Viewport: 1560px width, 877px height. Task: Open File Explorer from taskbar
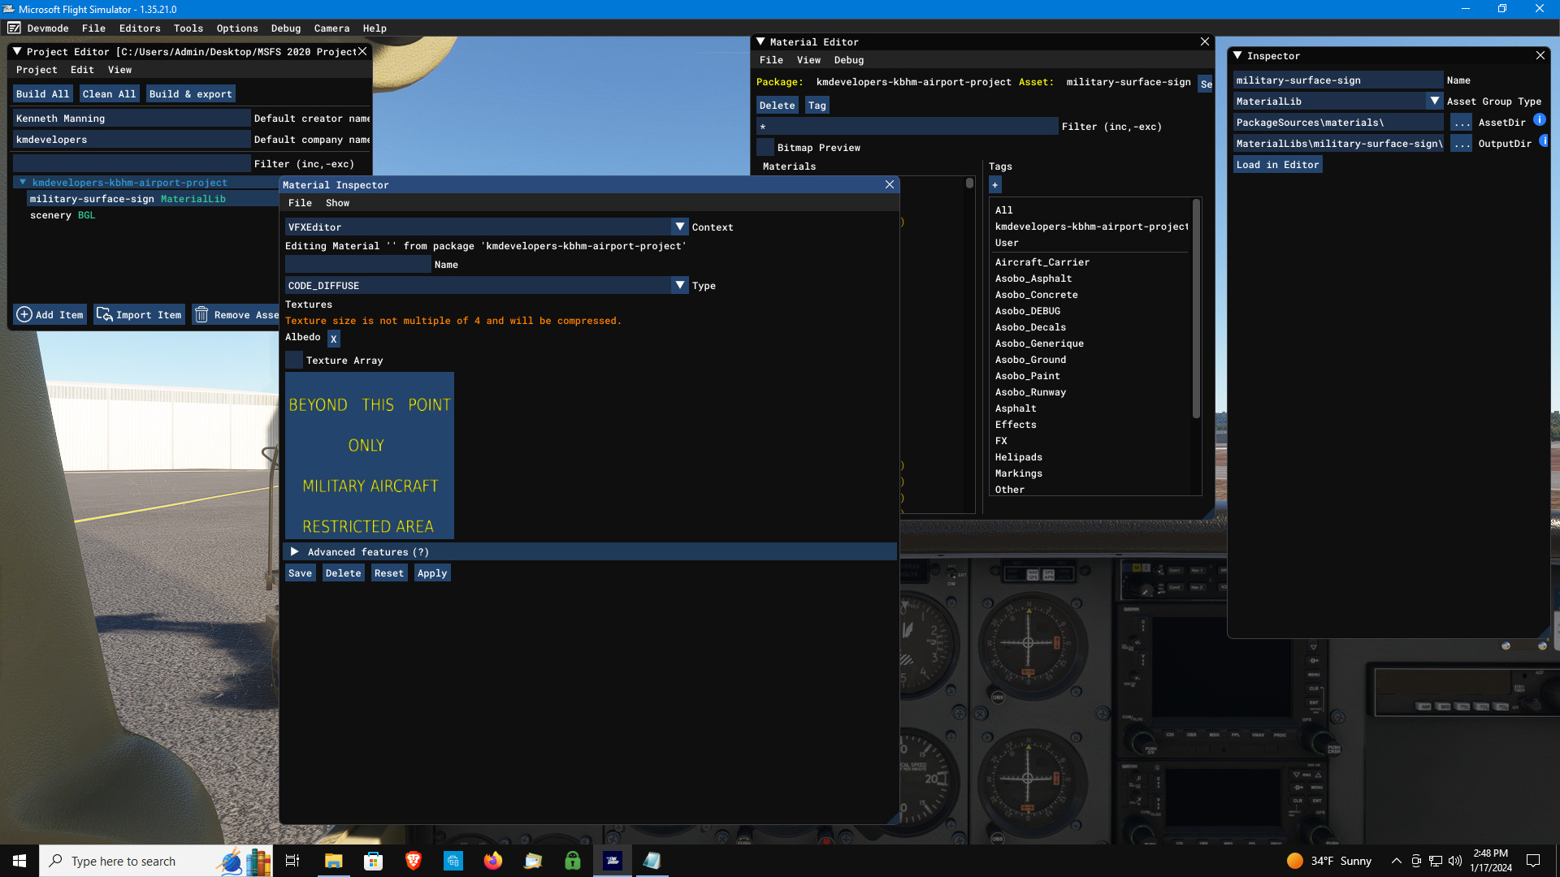333,861
